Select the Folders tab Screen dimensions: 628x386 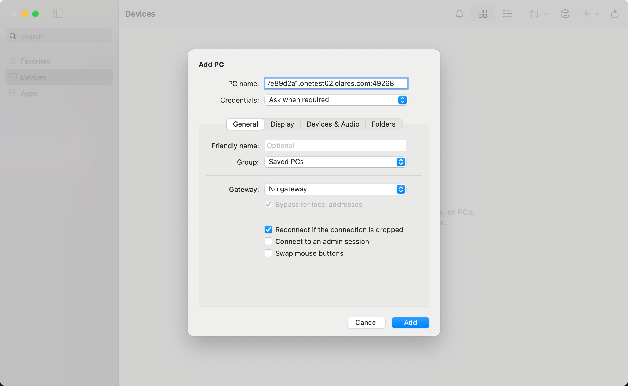(383, 124)
